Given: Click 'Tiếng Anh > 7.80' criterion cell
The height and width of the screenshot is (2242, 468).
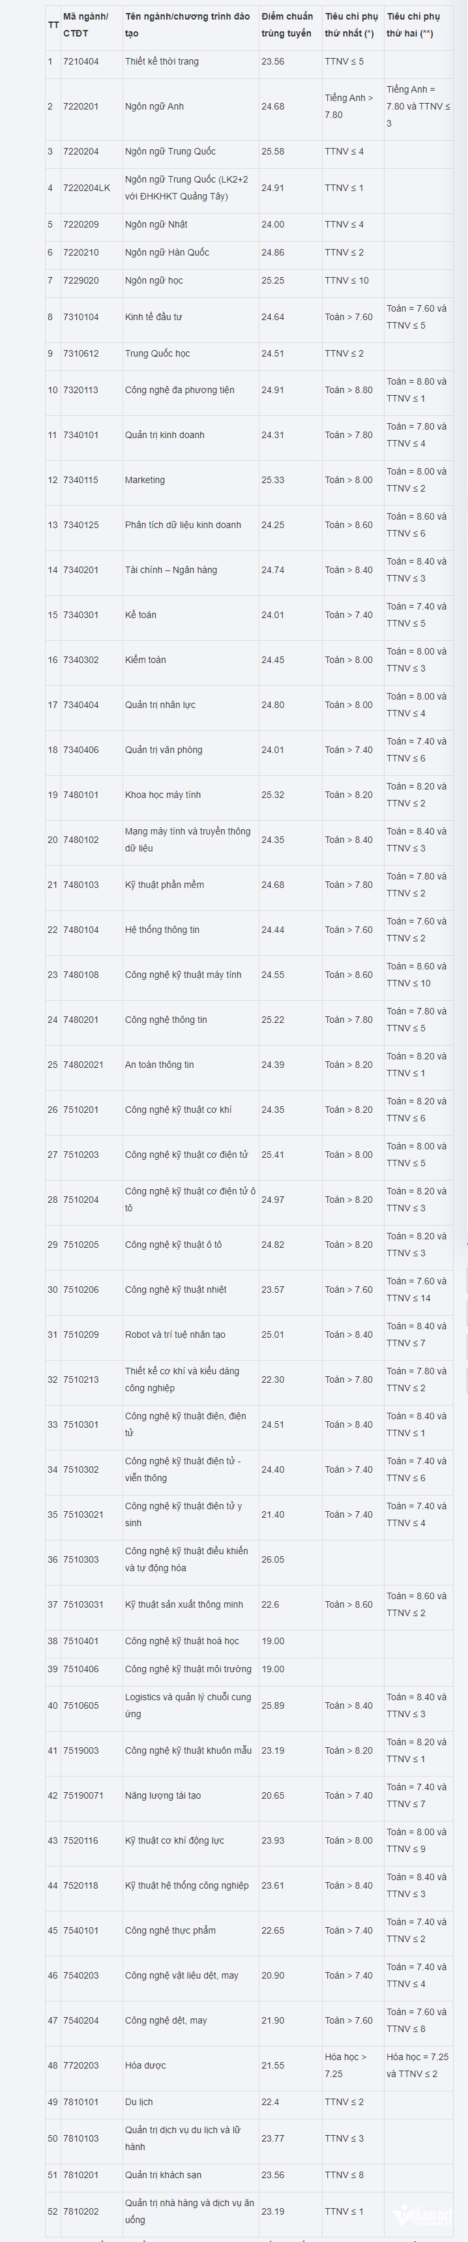Looking at the screenshot, I should [x=349, y=107].
